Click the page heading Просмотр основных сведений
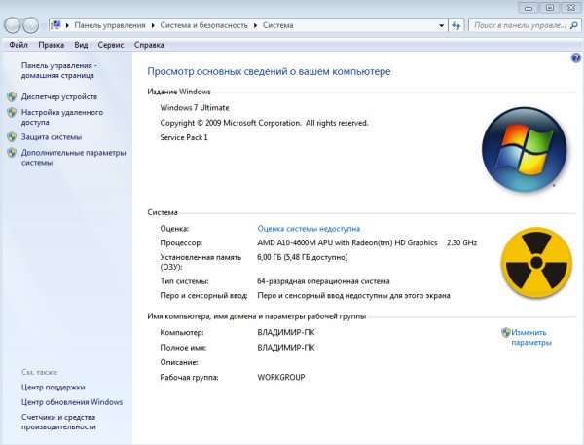Viewport: 584px width, 445px height. 269,71
